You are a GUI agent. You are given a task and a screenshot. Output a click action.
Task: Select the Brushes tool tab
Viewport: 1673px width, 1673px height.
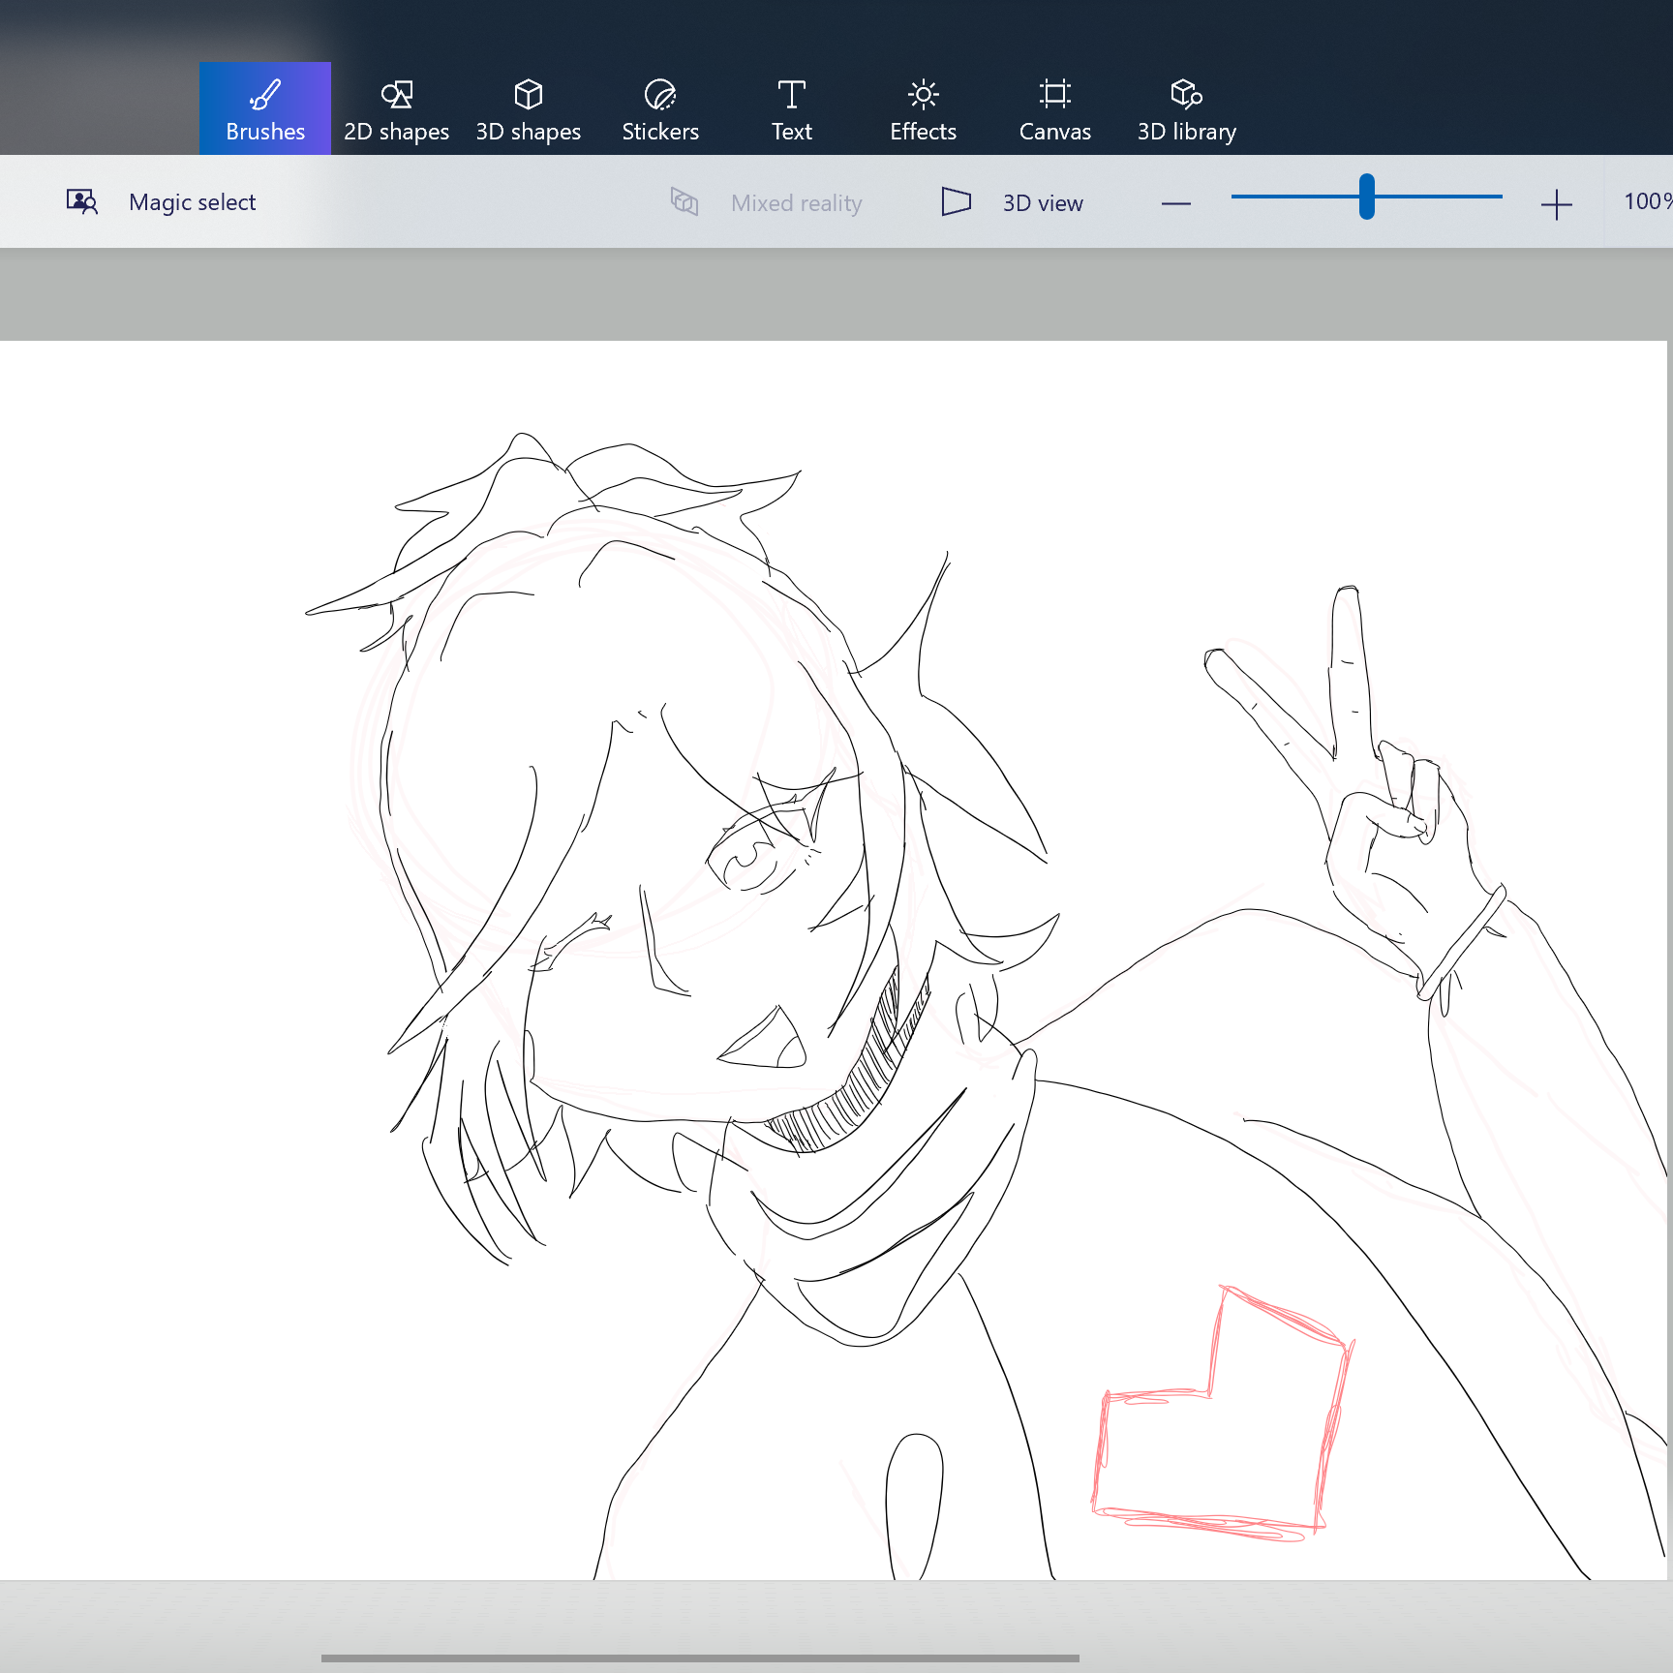265,108
